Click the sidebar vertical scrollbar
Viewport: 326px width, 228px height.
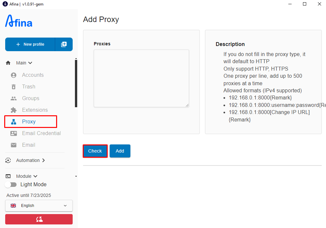(76, 84)
